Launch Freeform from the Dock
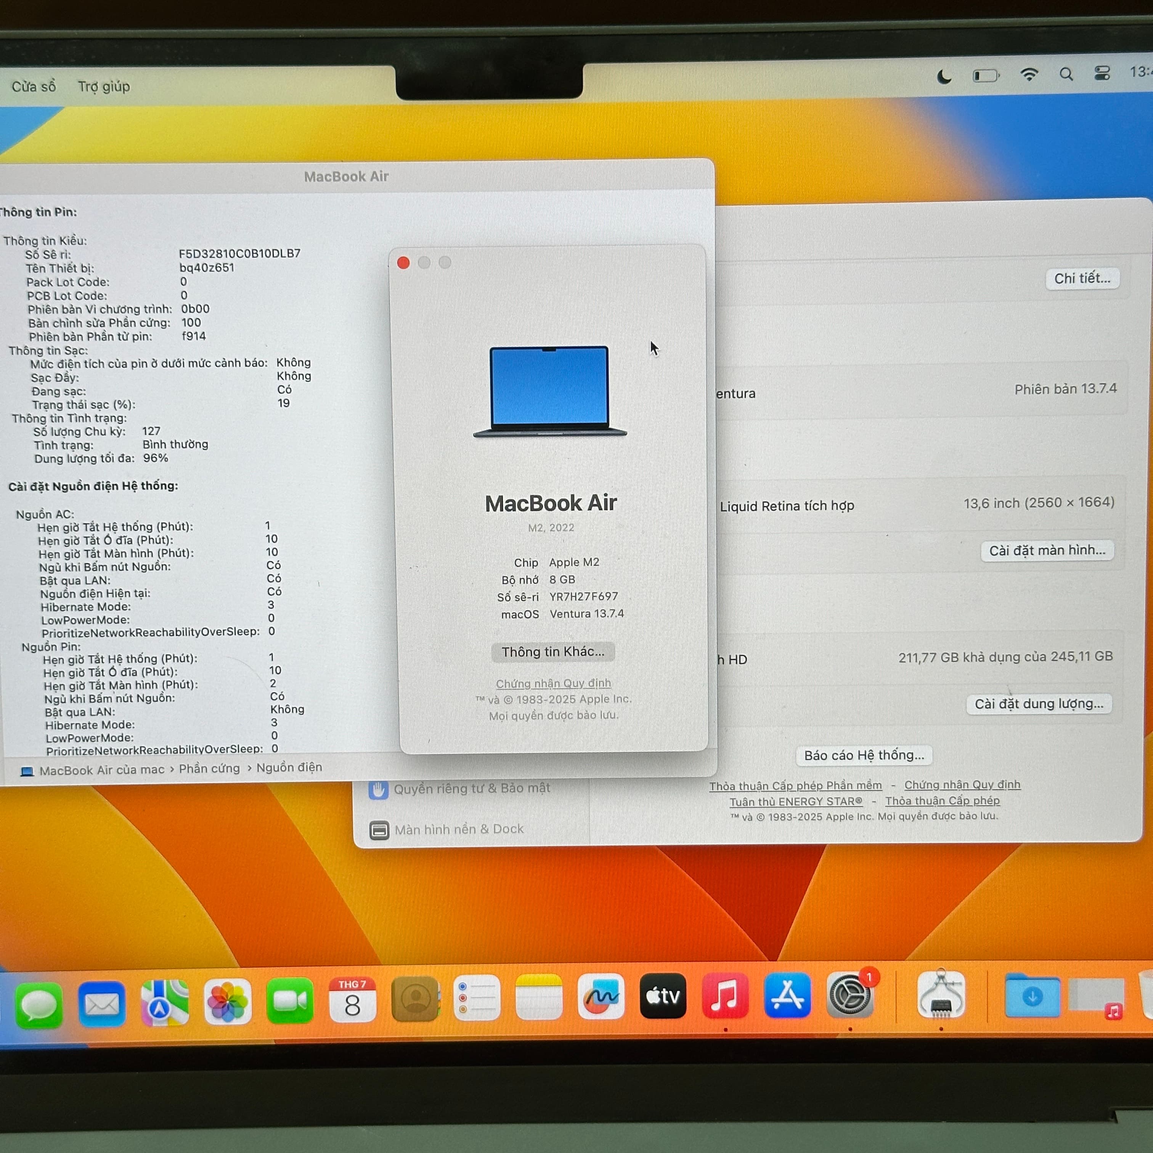Screen dimensions: 1153x1153 click(601, 996)
